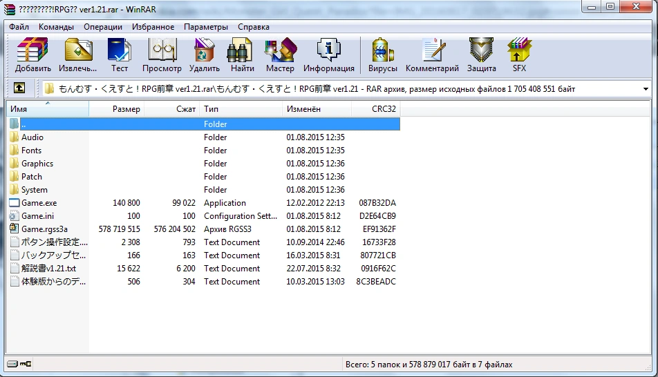Open the Операции menu
658x377 pixels.
coord(103,27)
